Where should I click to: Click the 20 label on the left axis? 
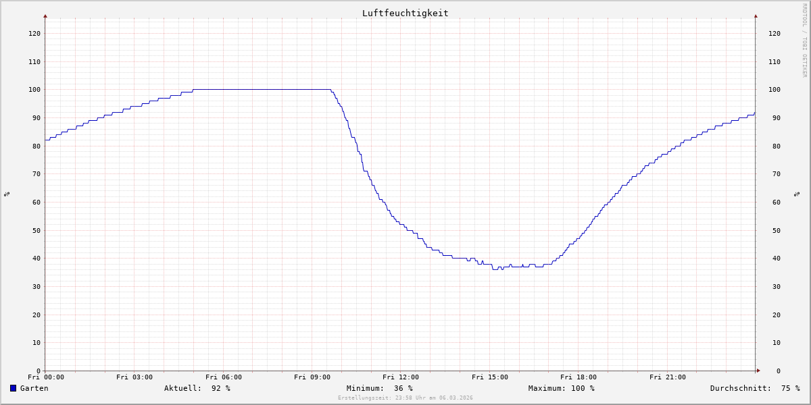point(36,315)
